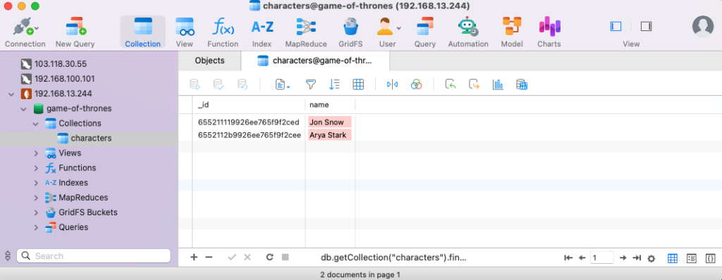Expand the Functions node
Image resolution: width=722 pixels, height=280 pixels.
coord(36,168)
